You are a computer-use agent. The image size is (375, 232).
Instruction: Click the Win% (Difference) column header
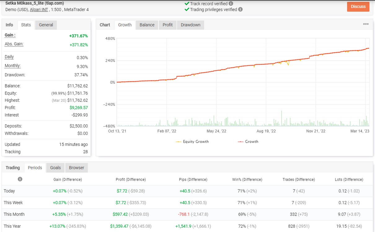point(247,179)
